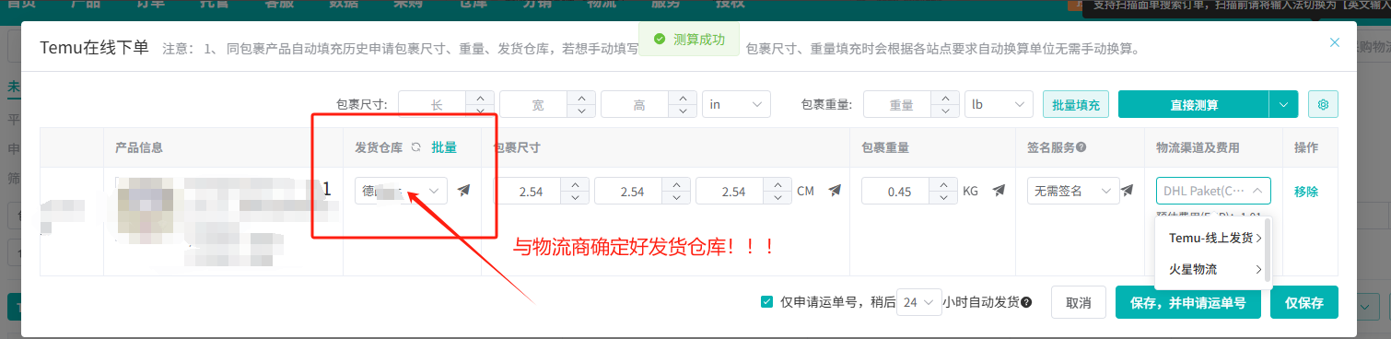Click the 高 height input field
Image resolution: width=1391 pixels, height=339 pixels.
635,105
